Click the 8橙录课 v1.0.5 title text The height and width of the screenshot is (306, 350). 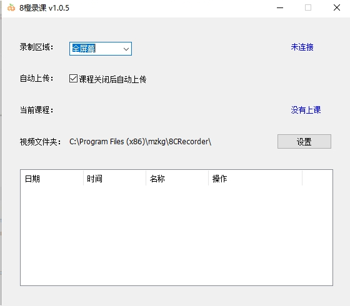(44, 8)
